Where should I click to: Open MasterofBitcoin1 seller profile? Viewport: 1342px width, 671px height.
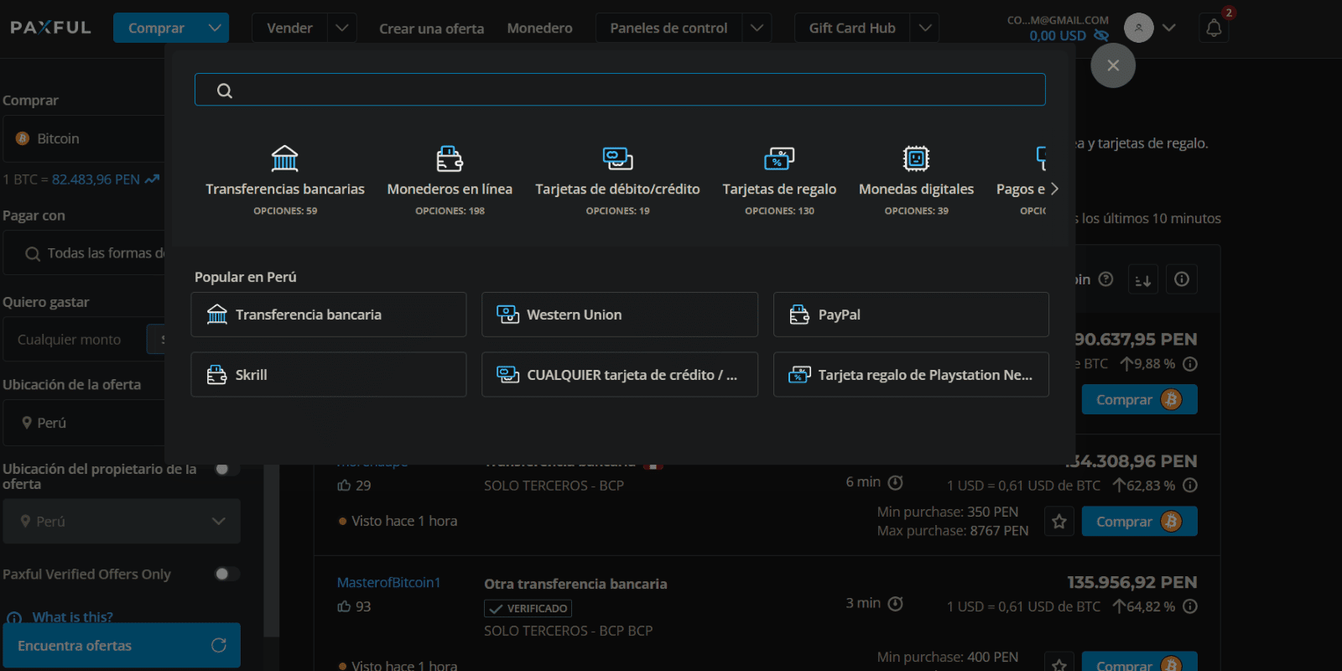[x=388, y=582]
